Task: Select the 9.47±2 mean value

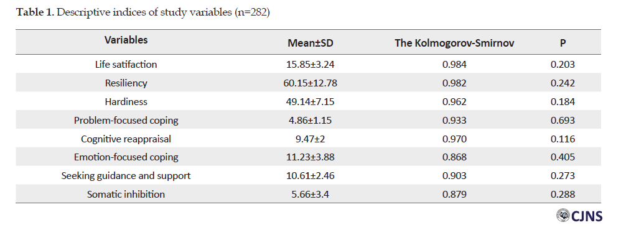Action: [310, 139]
